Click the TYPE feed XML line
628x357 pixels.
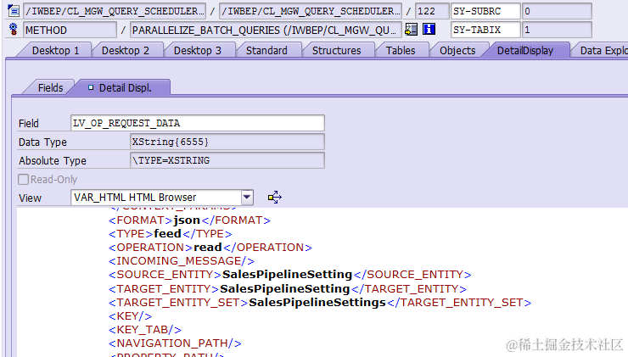click(171, 234)
